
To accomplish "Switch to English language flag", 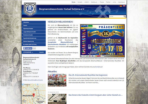I will [x=124, y=6].
